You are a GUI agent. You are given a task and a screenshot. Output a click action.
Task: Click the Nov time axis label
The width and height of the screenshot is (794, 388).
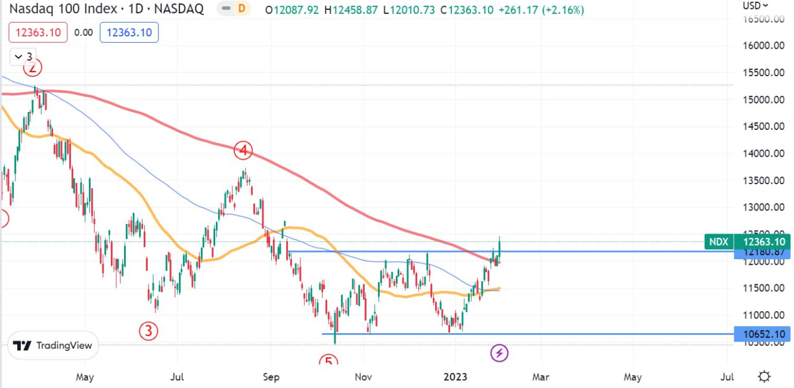pos(363,377)
